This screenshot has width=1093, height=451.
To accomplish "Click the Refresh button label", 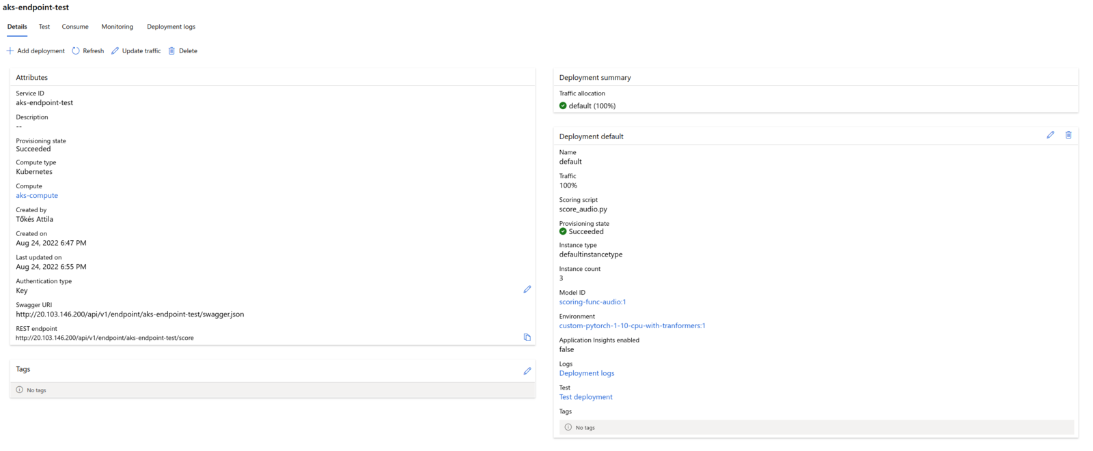I will 94,51.
